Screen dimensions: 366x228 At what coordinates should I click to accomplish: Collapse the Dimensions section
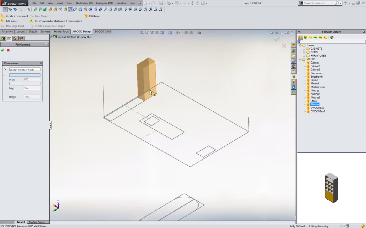(41, 63)
